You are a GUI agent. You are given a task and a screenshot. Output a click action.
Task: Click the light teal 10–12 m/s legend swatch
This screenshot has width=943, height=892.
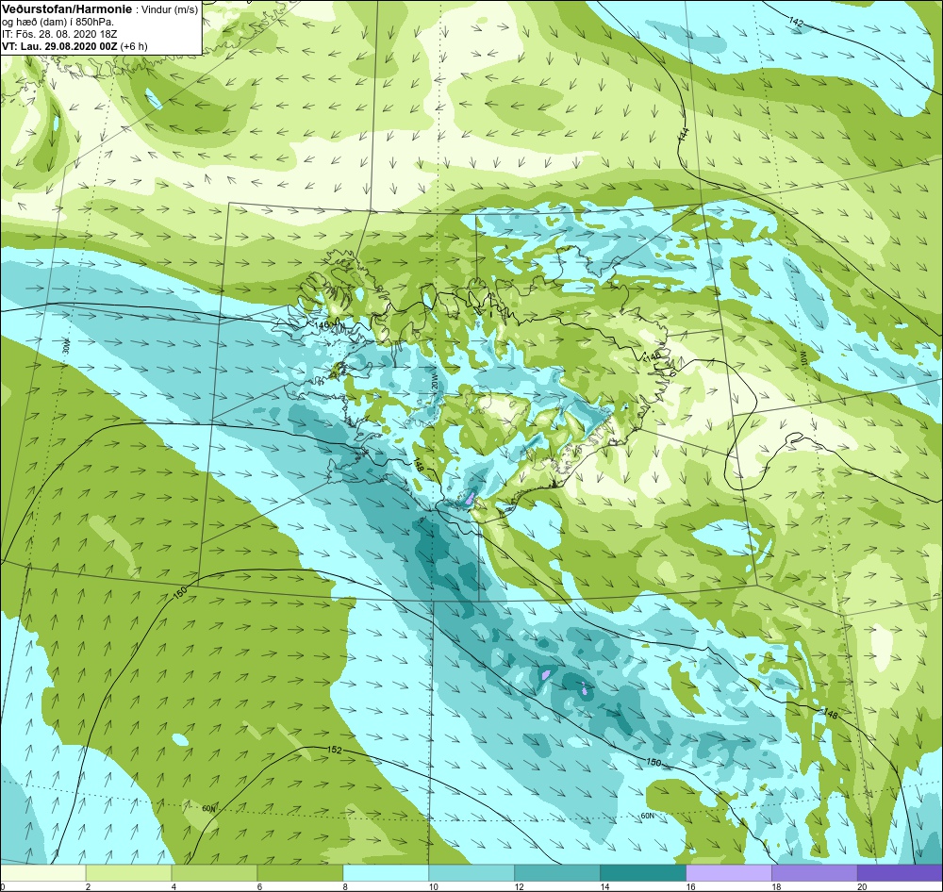[x=471, y=873]
